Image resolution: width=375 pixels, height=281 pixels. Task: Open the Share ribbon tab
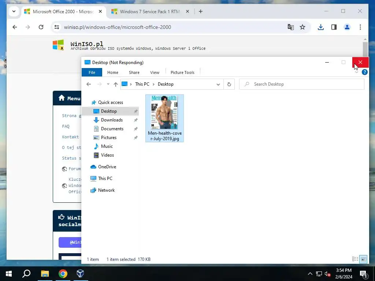[134, 72]
